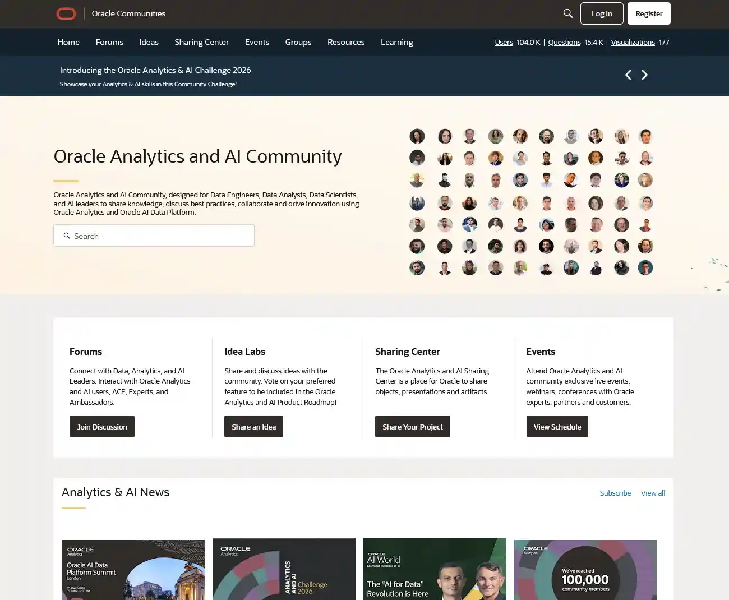The height and width of the screenshot is (600, 729).
Task: Open the Questions stat link
Action: pos(564,43)
